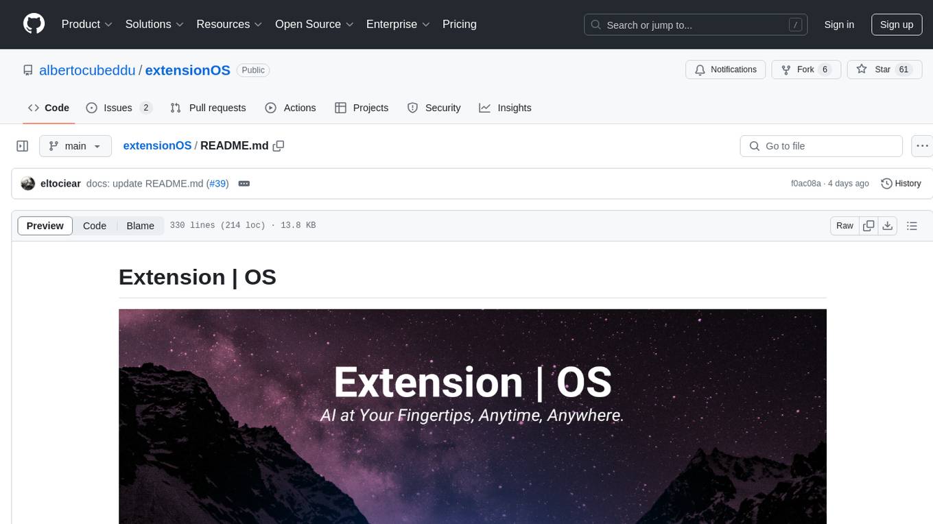The width and height of the screenshot is (933, 524).
Task: Switch to Projects tab
Action: tap(362, 108)
